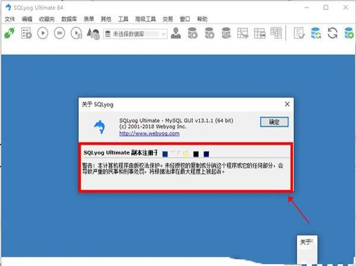Image resolution: width=356 pixels, height=266 pixels.
Task: Open the 窗口 menu
Action: pos(185,19)
